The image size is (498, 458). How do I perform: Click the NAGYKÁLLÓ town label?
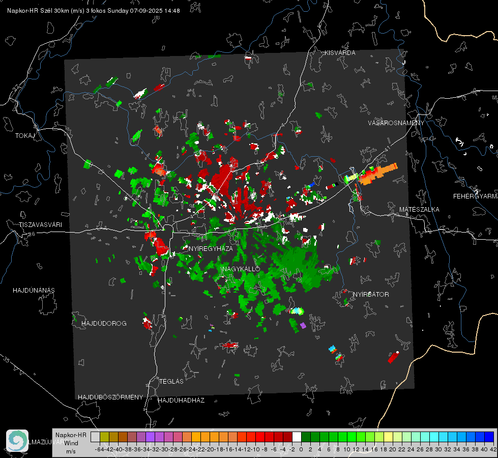(x=241, y=269)
